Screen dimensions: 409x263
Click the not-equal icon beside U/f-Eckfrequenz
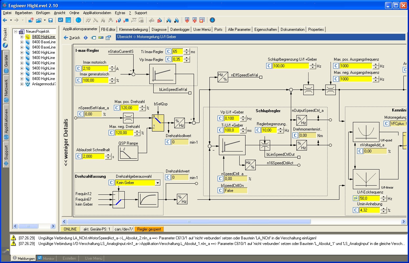coord(355,198)
